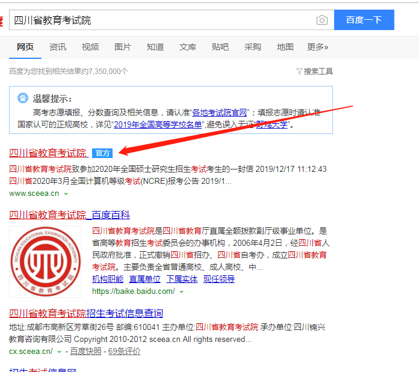Expand the arrow next to cx.sceea.cn/
The height and width of the screenshot is (372, 419).
click(x=60, y=352)
